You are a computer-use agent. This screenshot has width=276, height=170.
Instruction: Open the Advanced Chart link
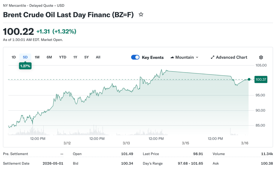[x=231, y=57]
